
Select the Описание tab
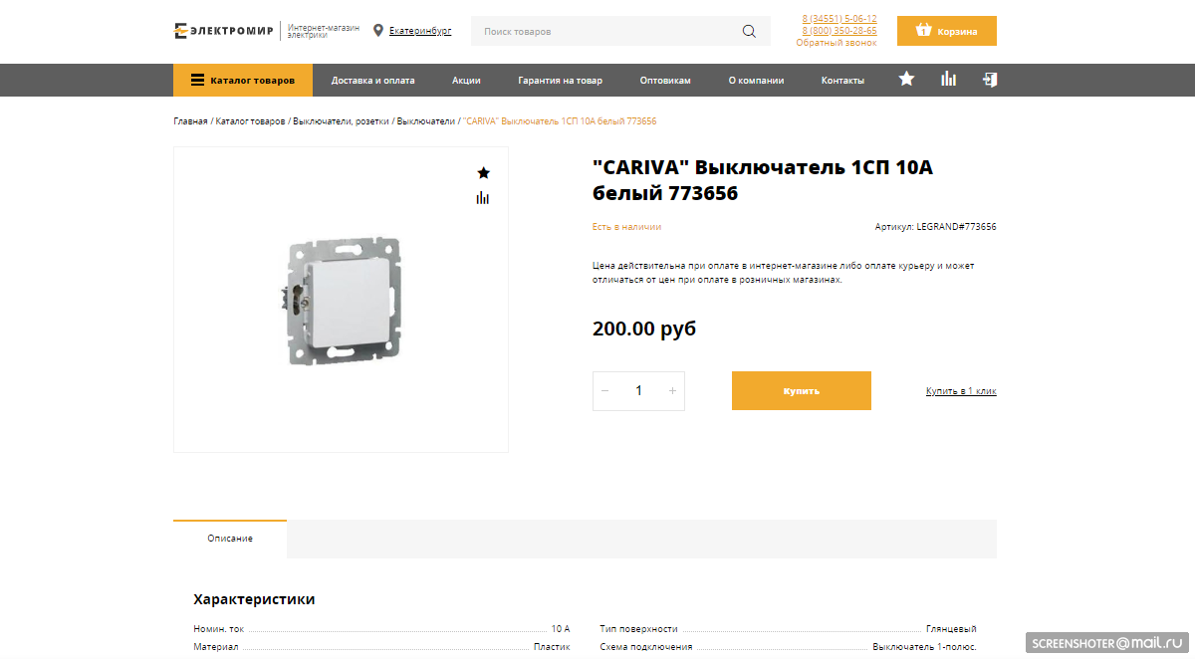coord(230,539)
